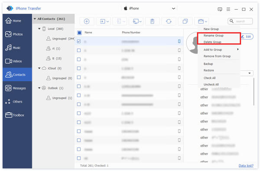260x171 pixels.
Task: Open the feedback chat icon in title bar
Action: tap(220, 9)
